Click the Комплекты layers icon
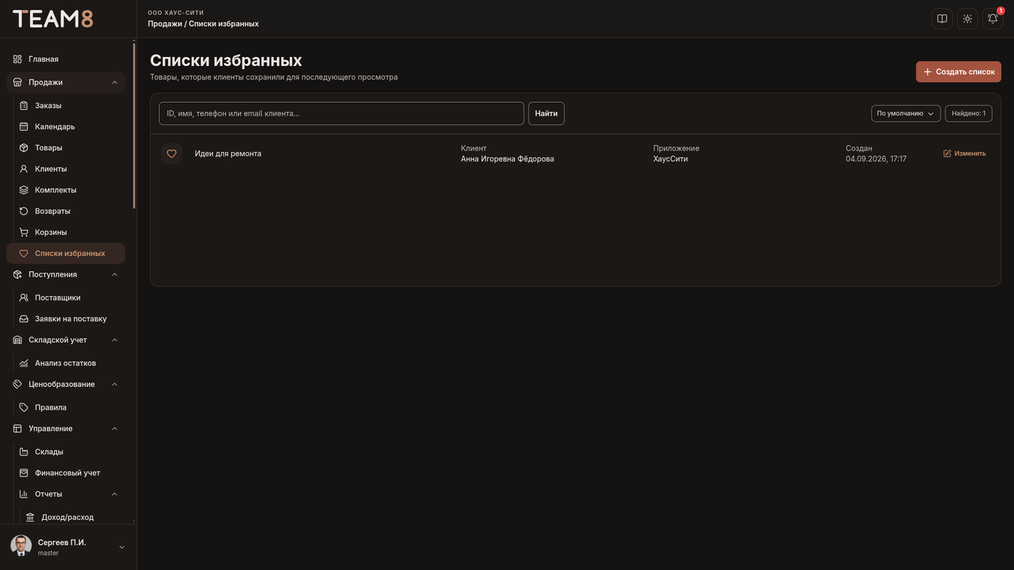Viewport: 1014px width, 570px height. (24, 190)
